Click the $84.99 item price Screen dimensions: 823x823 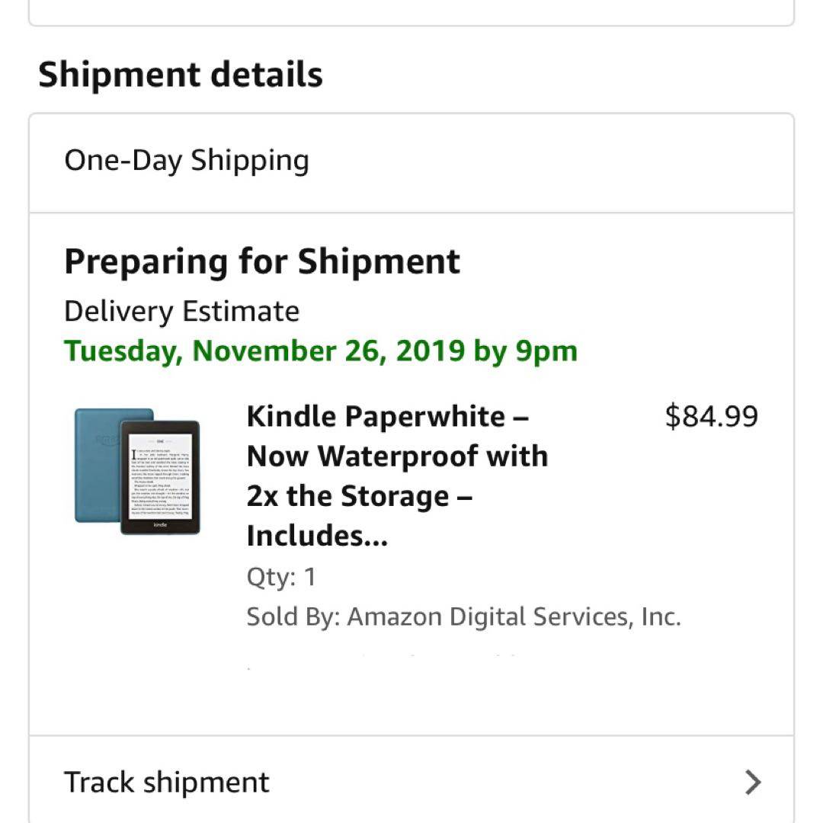coord(711,417)
